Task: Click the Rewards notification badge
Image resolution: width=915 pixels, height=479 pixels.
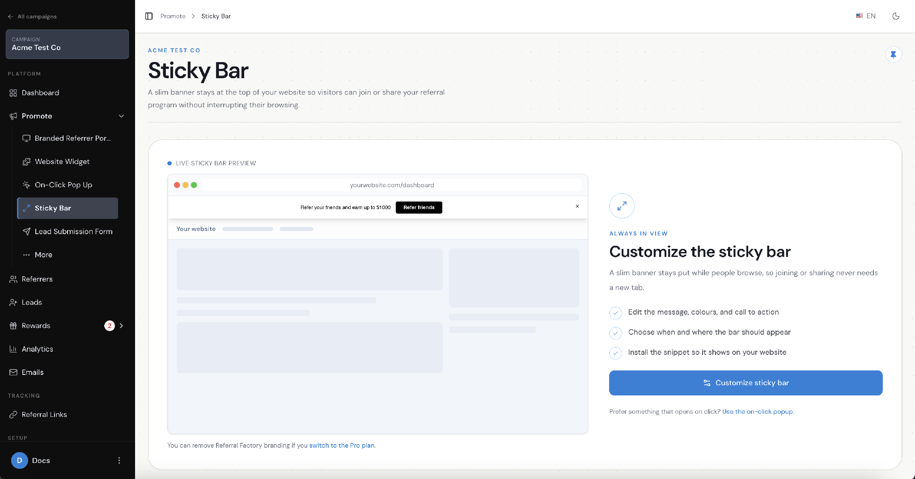Action: pyautogui.click(x=110, y=326)
